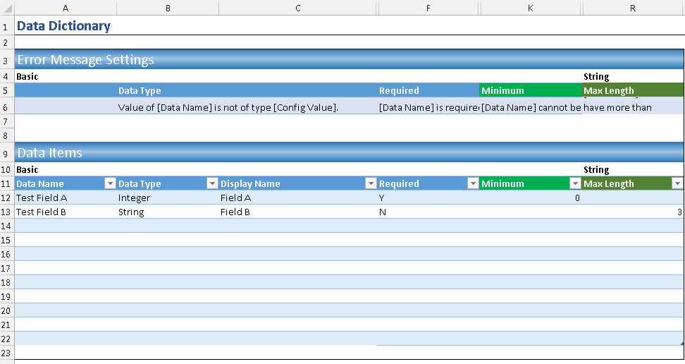
Task: Select the Field B display name cell
Action: 235,212
